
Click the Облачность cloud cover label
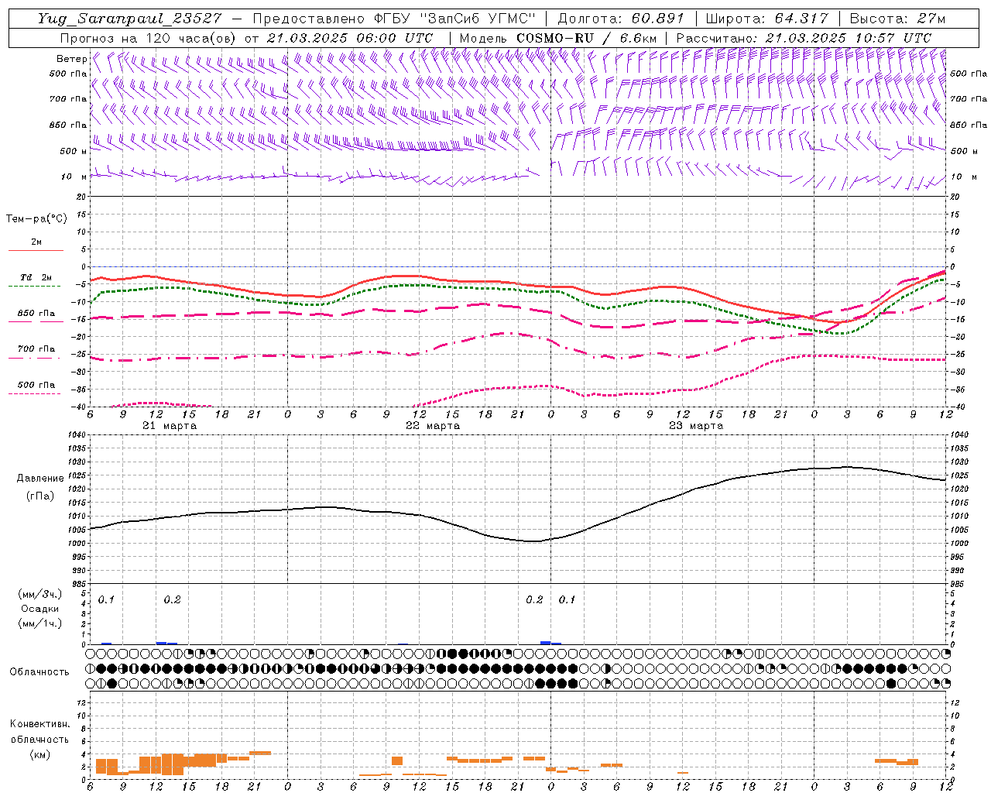pos(39,672)
